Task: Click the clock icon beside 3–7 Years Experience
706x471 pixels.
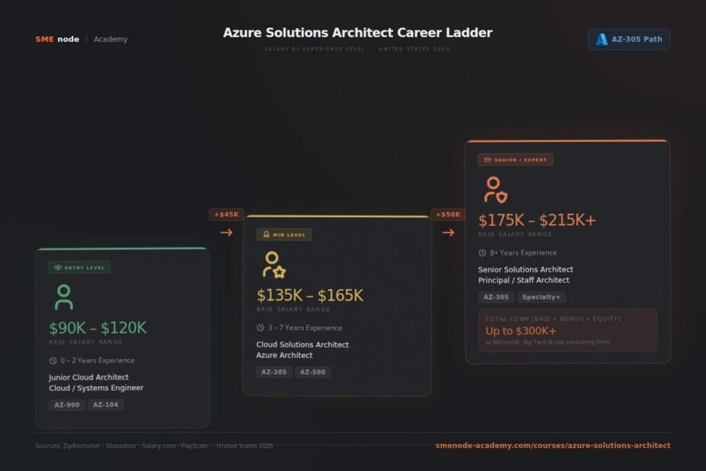Action: click(260, 328)
